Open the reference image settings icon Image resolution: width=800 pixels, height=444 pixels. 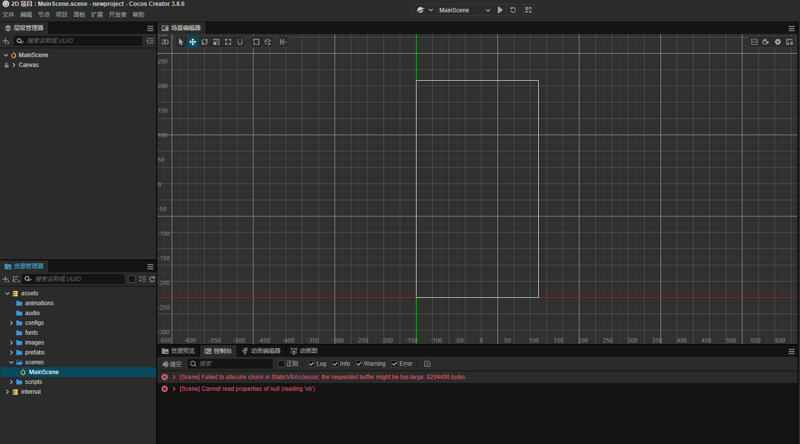click(x=790, y=42)
